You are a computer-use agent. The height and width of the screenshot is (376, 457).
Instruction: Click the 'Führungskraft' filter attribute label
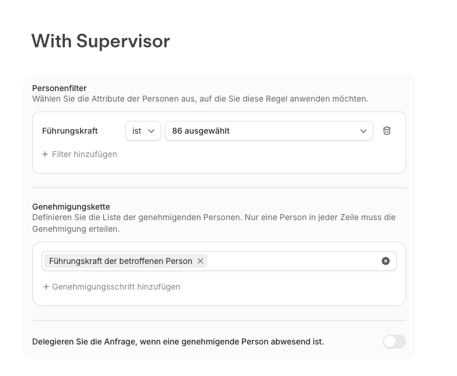70,131
